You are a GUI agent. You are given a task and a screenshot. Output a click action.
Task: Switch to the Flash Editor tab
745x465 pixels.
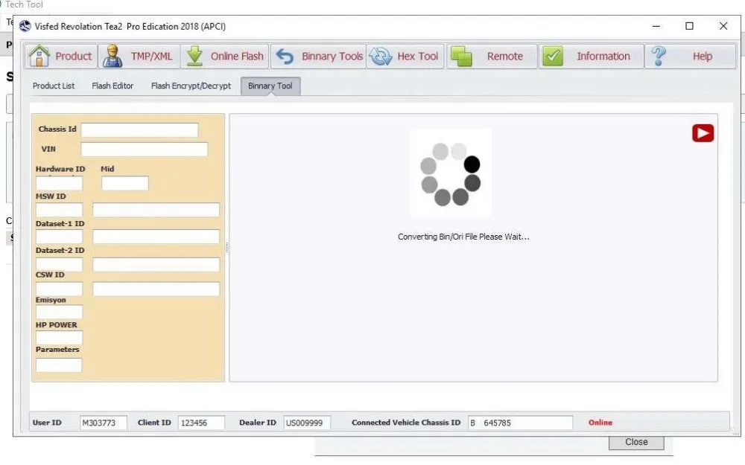tap(112, 86)
